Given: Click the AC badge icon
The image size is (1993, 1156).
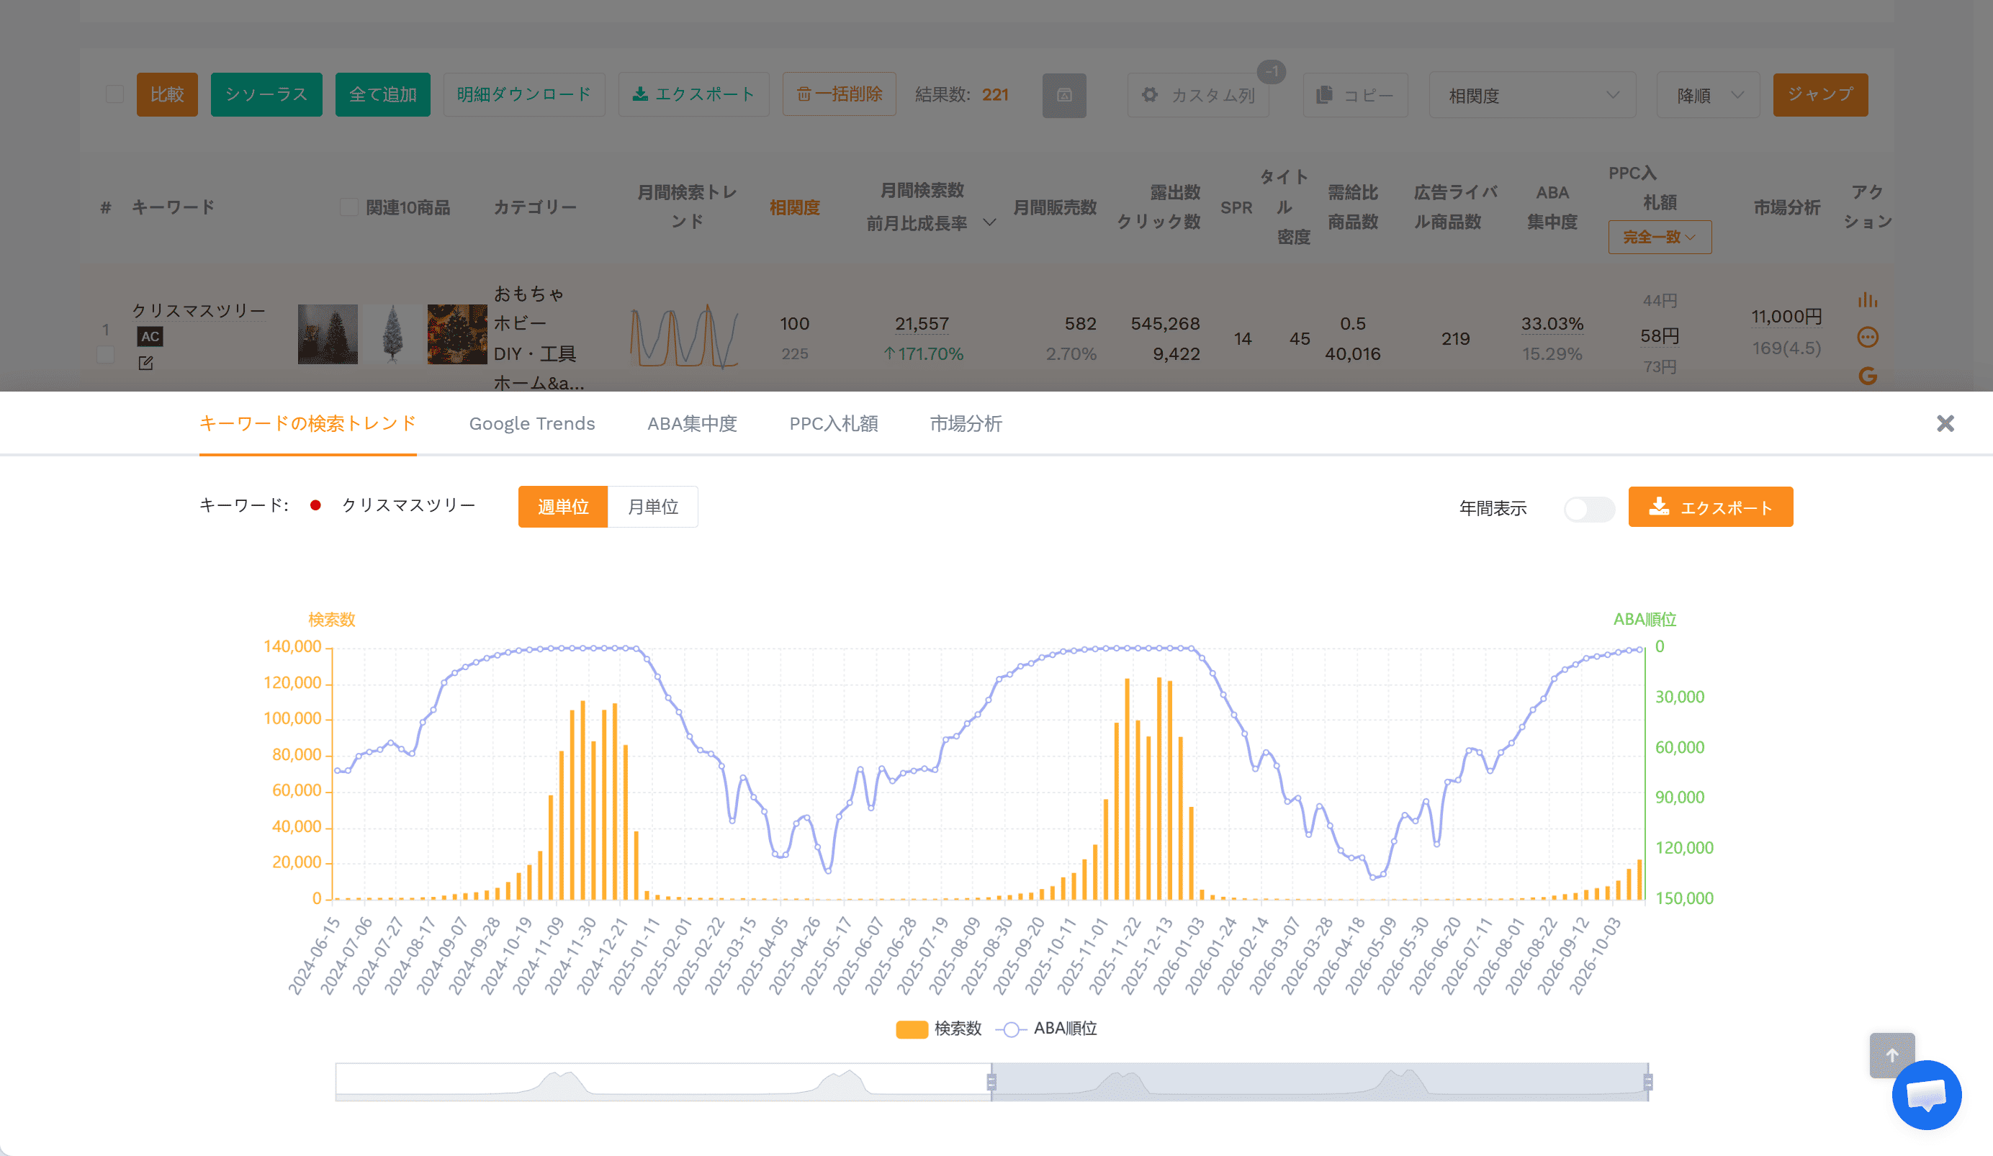Looking at the screenshot, I should coord(150,336).
